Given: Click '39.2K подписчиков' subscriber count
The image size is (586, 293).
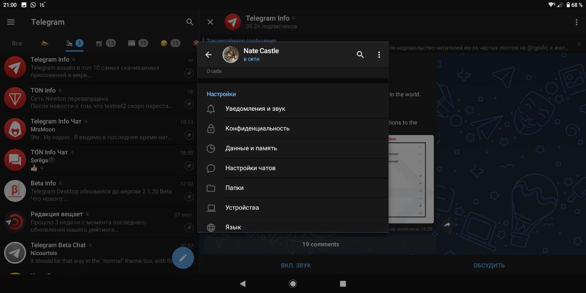Looking at the screenshot, I should 271,27.
